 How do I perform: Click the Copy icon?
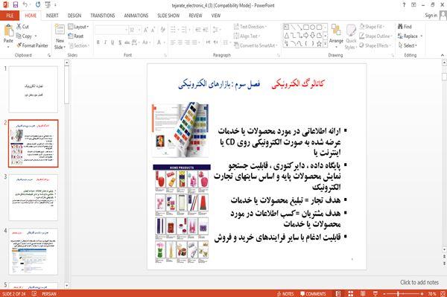(19, 36)
